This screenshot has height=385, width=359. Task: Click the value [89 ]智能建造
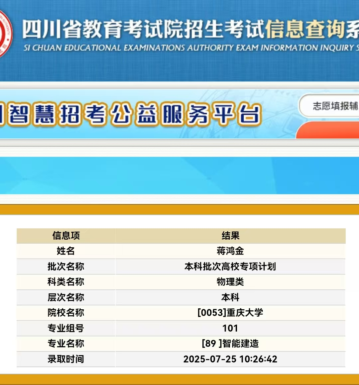230,344
